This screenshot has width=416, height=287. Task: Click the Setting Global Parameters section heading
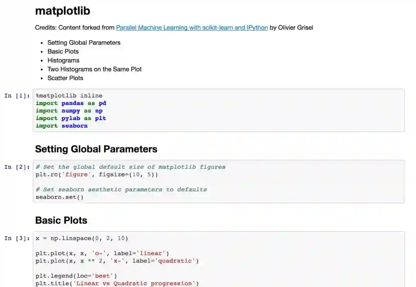(96, 149)
